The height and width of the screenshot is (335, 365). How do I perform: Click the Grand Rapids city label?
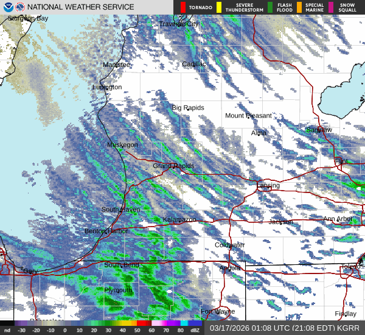(x=173, y=166)
